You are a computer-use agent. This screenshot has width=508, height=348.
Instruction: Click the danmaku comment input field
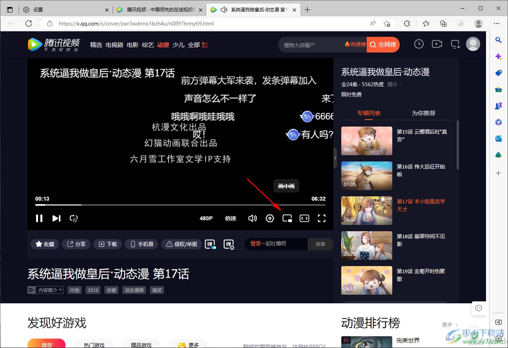[276, 244]
